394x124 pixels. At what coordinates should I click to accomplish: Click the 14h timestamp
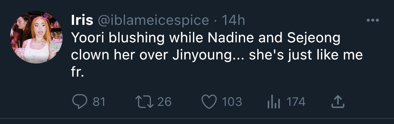coord(233,21)
